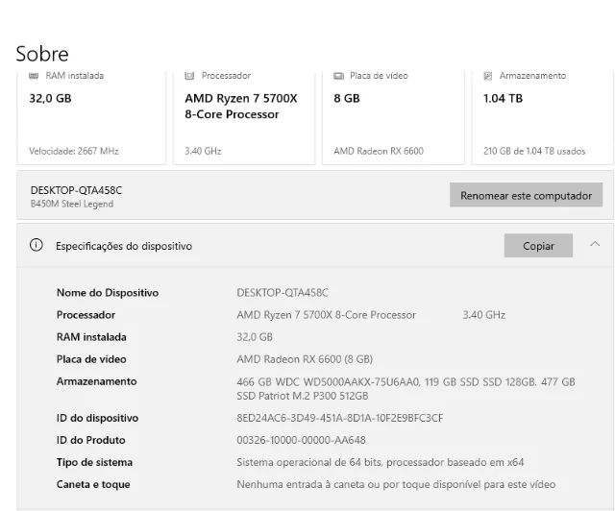Click ID do dispositivo label
Image resolution: width=615 pixels, height=511 pixels.
[97, 418]
